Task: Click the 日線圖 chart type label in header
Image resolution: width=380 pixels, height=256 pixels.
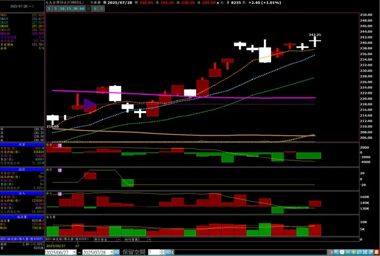Action: [x=96, y=3]
